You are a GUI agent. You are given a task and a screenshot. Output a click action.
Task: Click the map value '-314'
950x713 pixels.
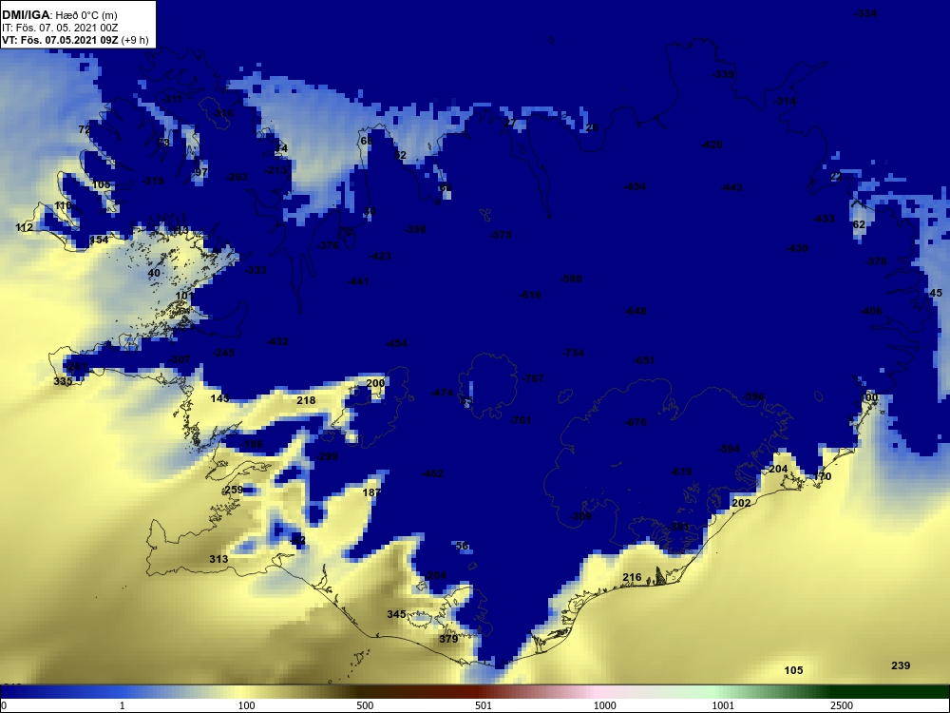click(786, 101)
